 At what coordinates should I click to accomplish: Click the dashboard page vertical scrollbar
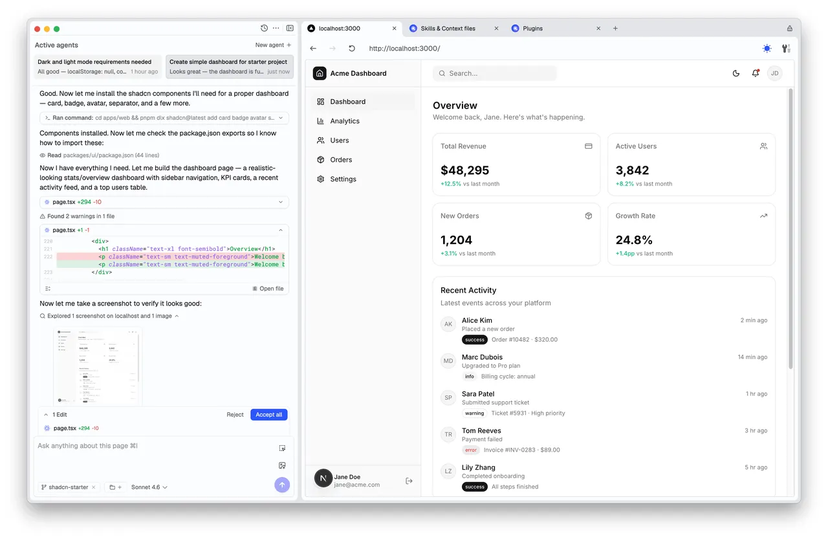790,230
